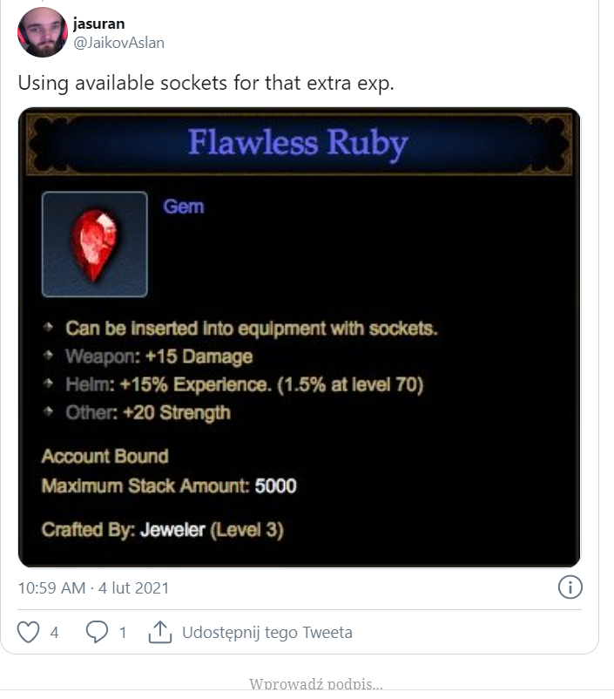The image size is (614, 699).
Task: Click the Wprowadź podpis caption field
Action: point(315,684)
